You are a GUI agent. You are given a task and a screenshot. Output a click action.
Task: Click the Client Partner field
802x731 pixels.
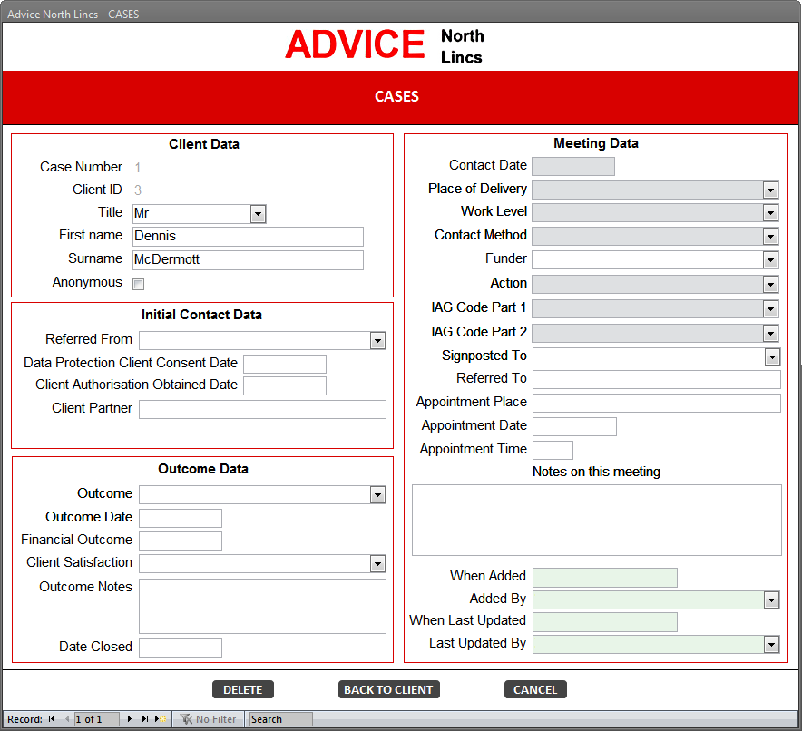coord(262,409)
